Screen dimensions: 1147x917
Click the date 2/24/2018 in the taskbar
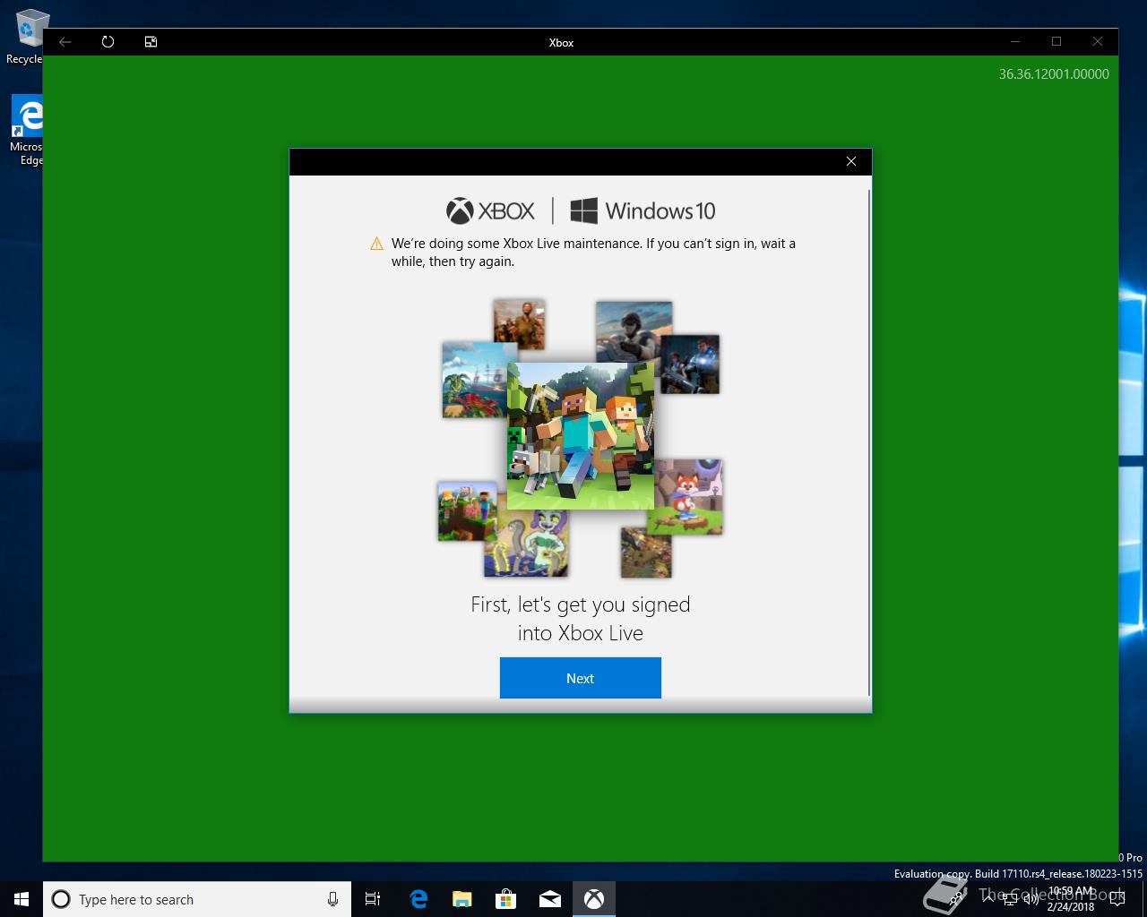(1071, 906)
